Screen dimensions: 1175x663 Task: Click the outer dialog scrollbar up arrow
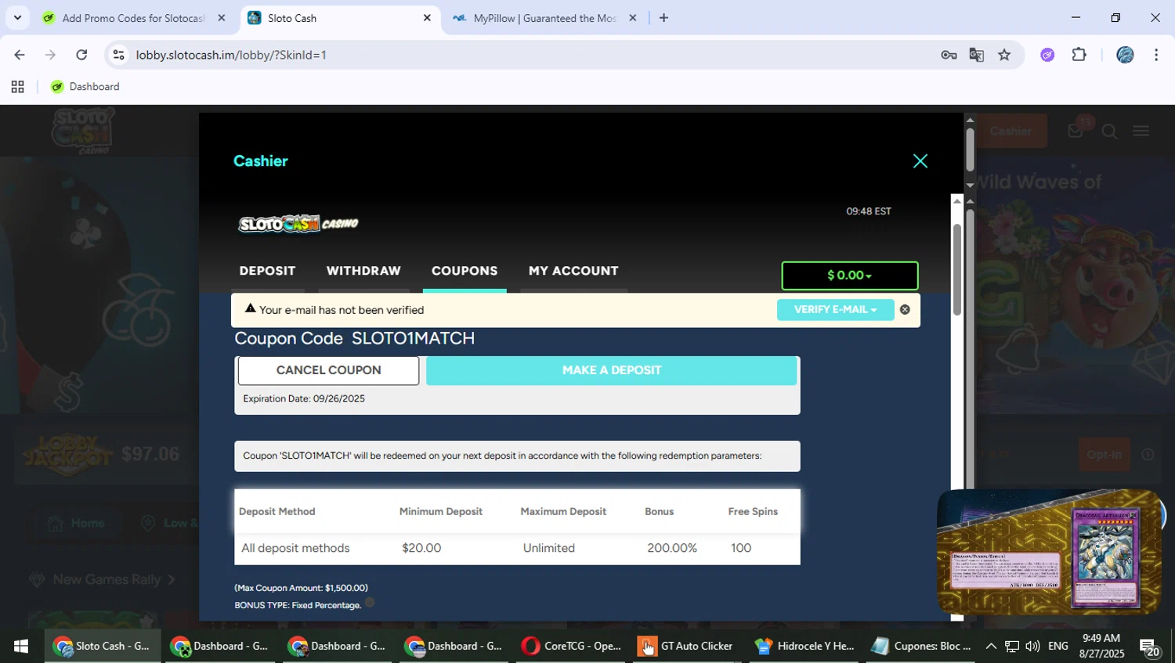click(x=970, y=120)
